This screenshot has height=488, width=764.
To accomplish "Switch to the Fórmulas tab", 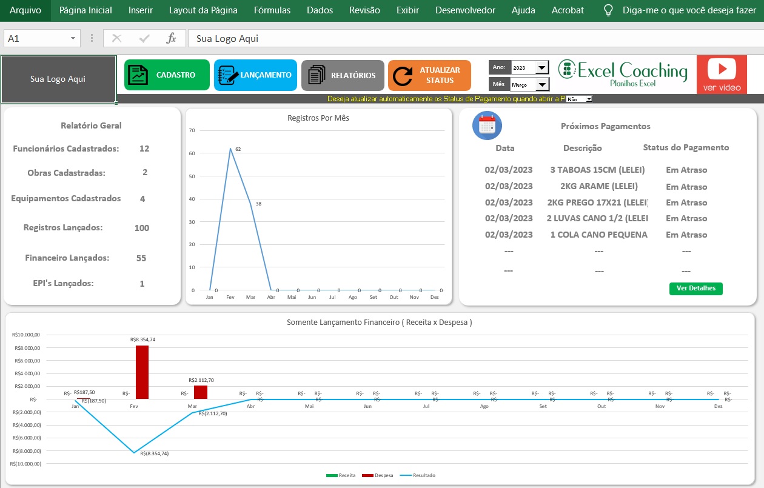I will pyautogui.click(x=272, y=10).
